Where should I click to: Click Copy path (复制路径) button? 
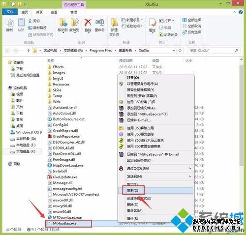(x=37, y=28)
